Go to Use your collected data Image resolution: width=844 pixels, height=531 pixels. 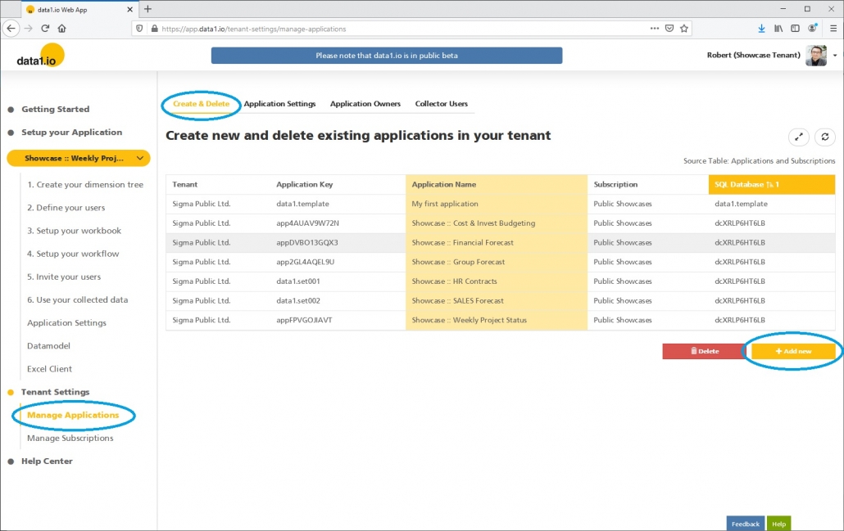tap(78, 300)
